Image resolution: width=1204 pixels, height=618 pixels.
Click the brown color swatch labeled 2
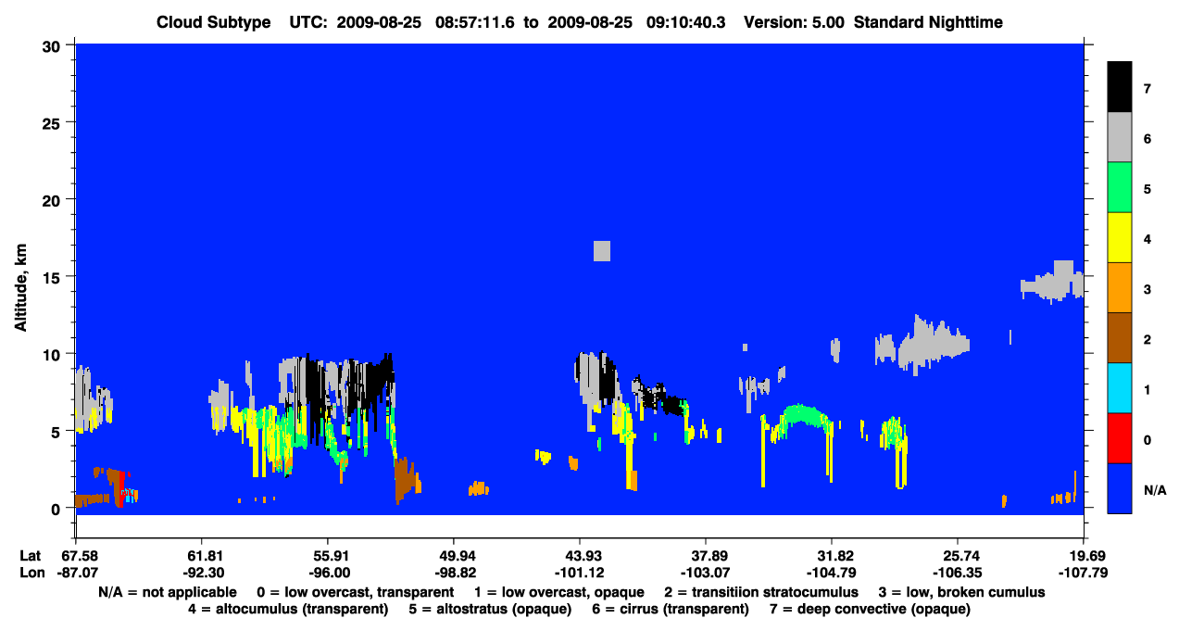click(1120, 338)
